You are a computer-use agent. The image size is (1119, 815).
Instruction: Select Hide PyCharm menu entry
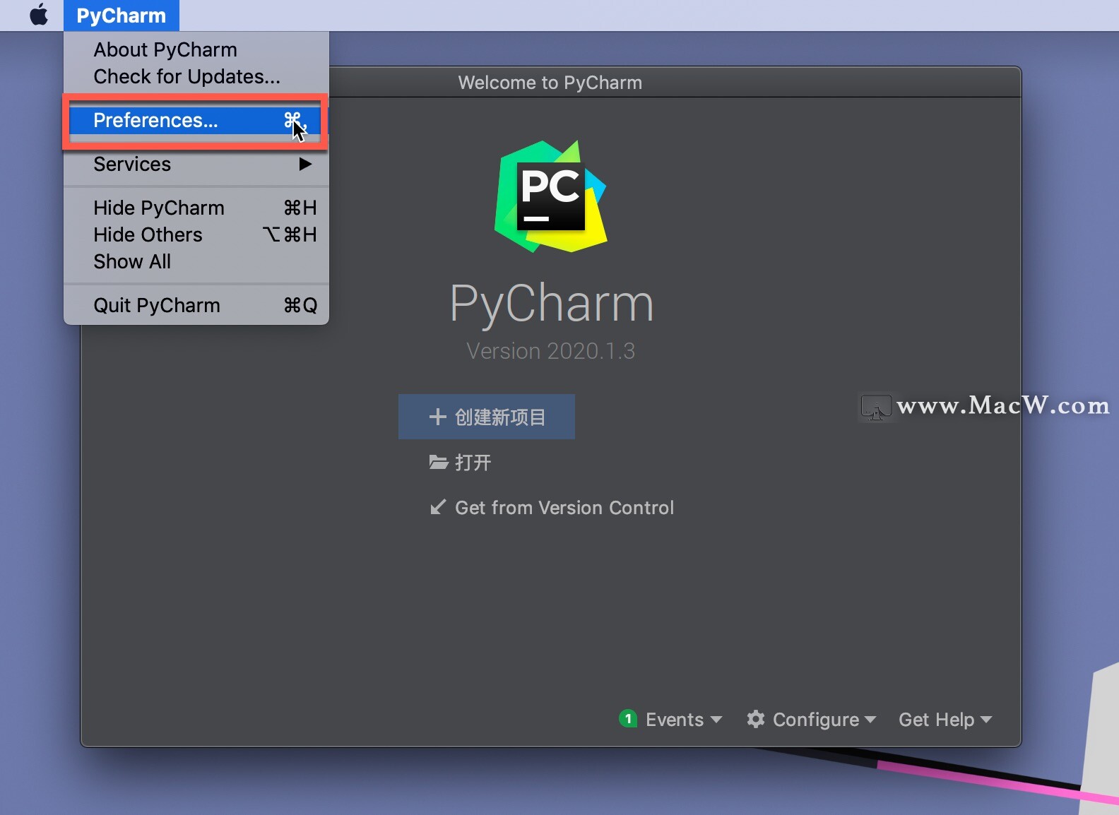[x=196, y=208]
